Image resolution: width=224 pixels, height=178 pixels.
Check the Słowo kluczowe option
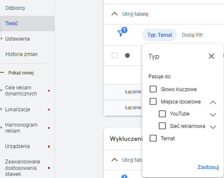(153, 89)
